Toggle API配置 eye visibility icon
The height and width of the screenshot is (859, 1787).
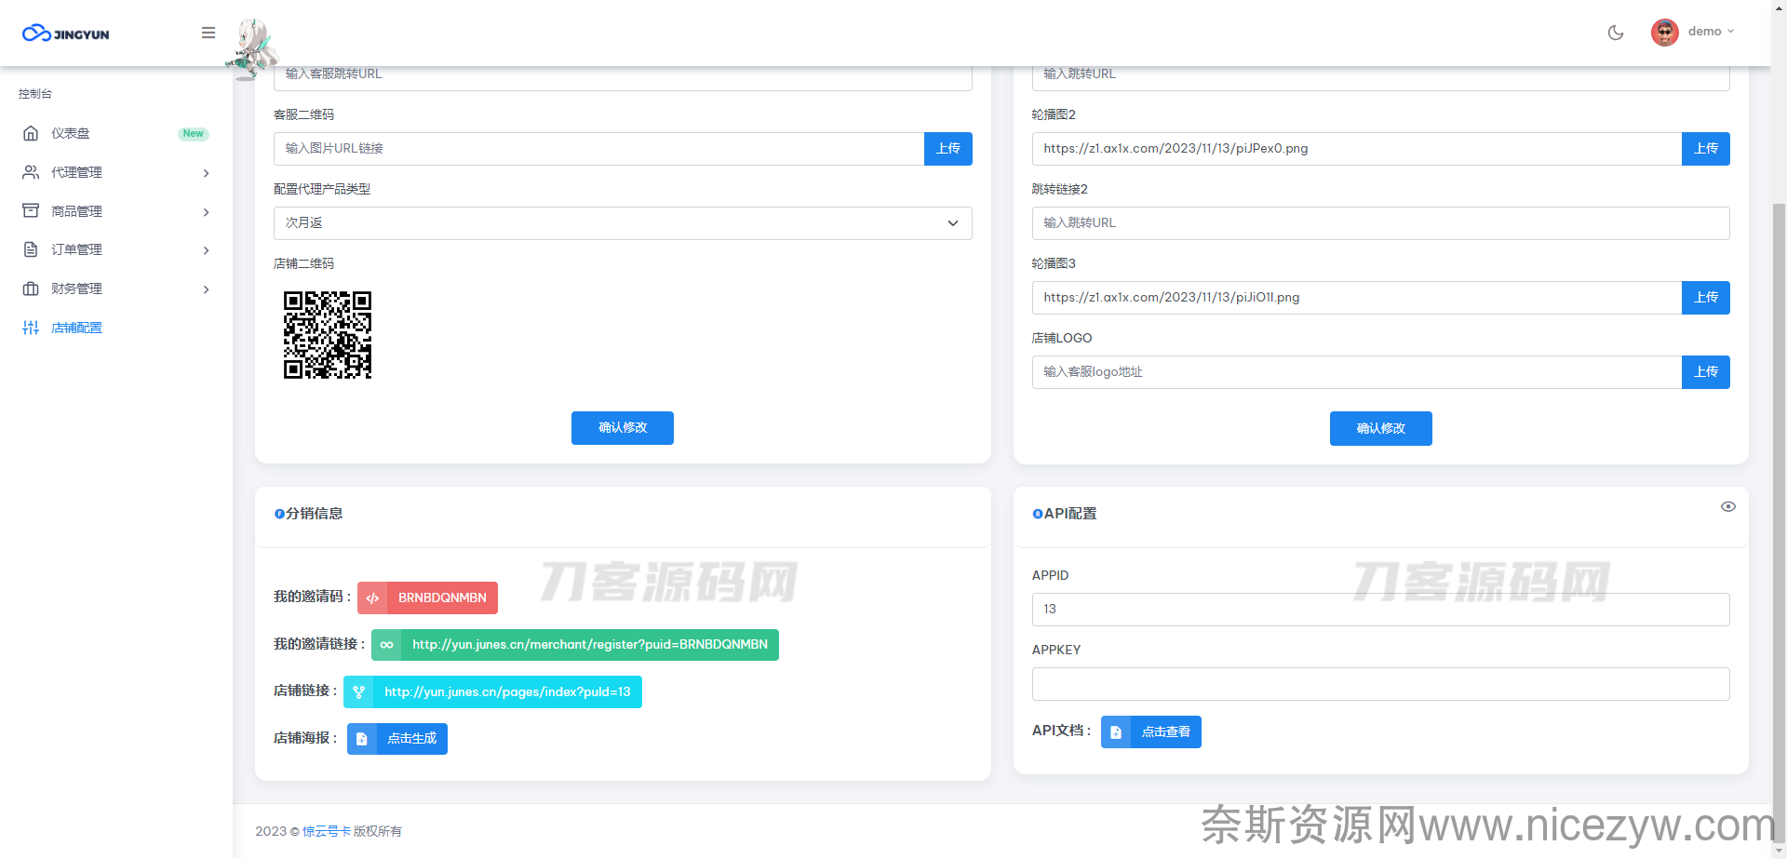pos(1728,507)
